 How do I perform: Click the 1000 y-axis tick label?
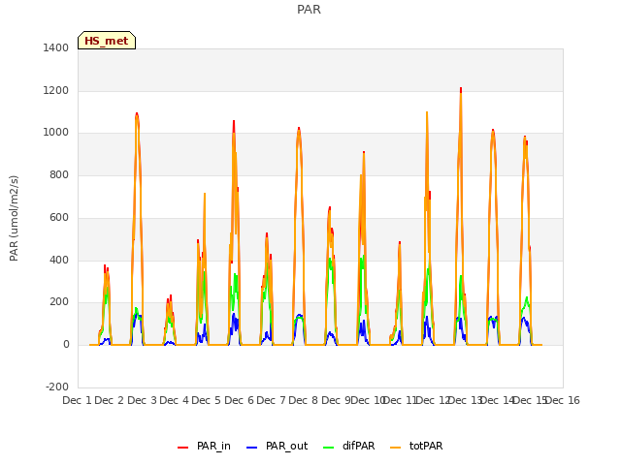tap(56, 133)
